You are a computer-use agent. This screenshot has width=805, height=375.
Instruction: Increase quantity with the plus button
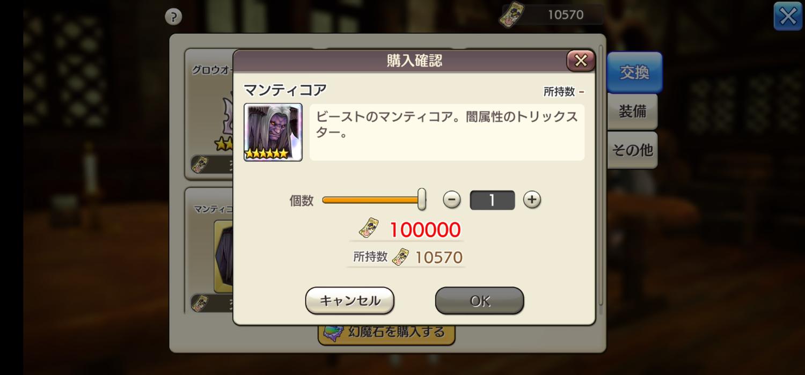click(x=532, y=200)
